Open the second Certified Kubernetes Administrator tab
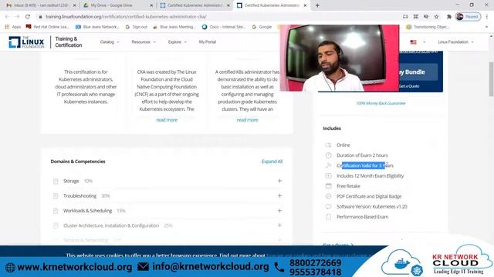Image resolution: width=494 pixels, height=277 pixels. coord(271,5)
